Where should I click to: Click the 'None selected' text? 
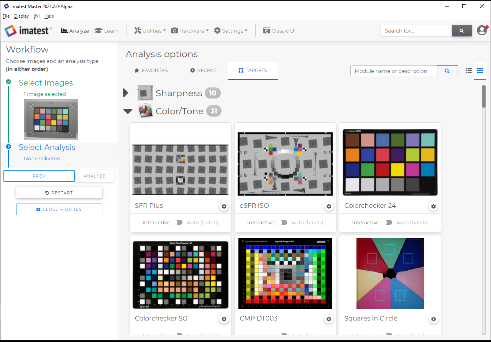42,158
